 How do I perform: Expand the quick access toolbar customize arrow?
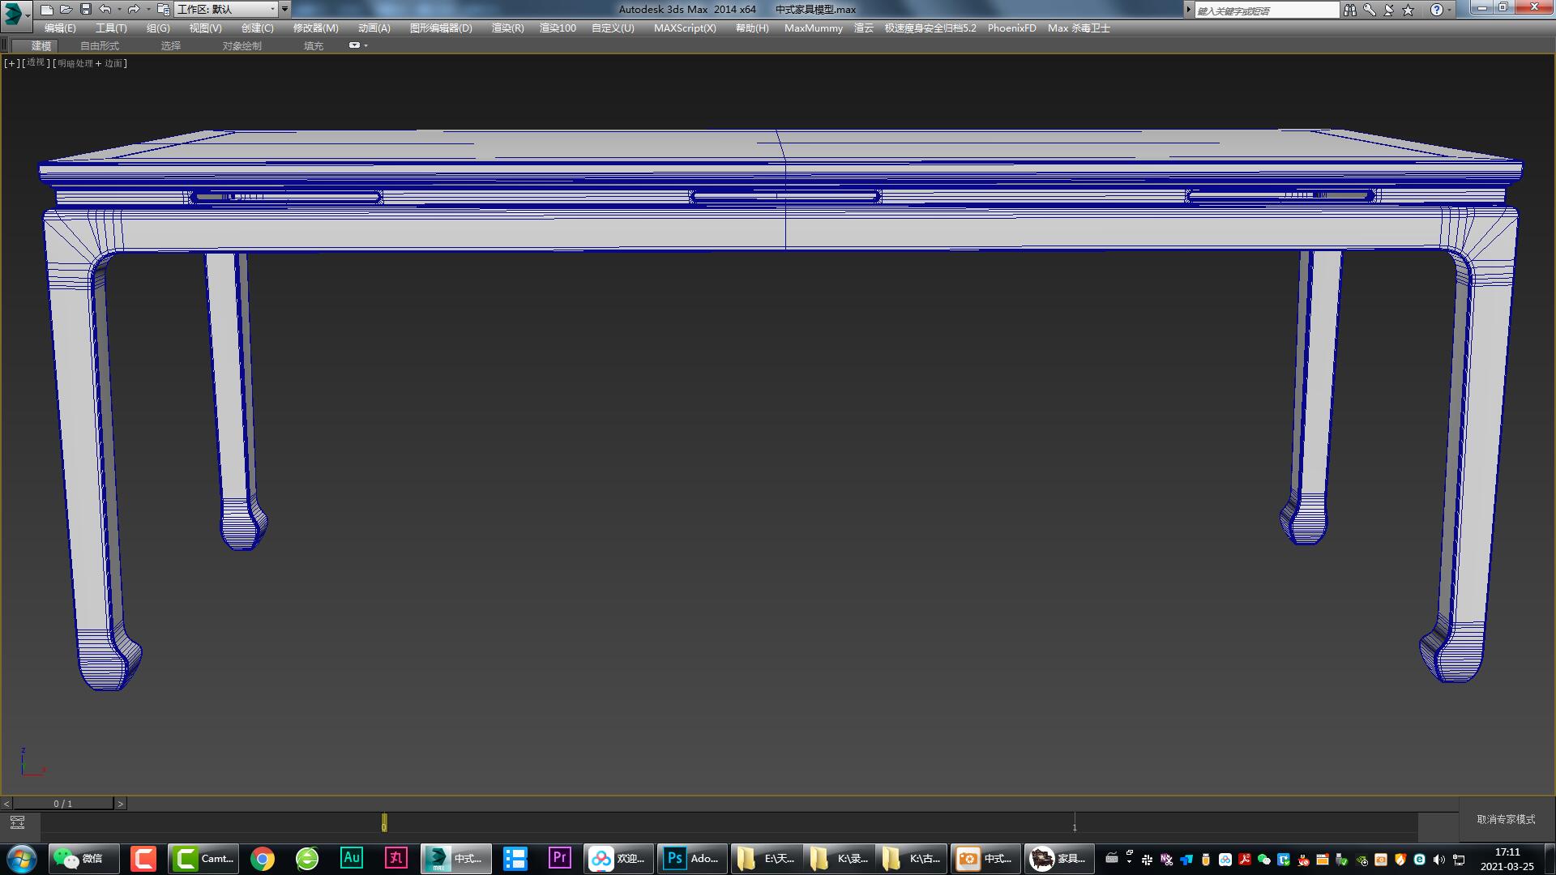click(284, 10)
